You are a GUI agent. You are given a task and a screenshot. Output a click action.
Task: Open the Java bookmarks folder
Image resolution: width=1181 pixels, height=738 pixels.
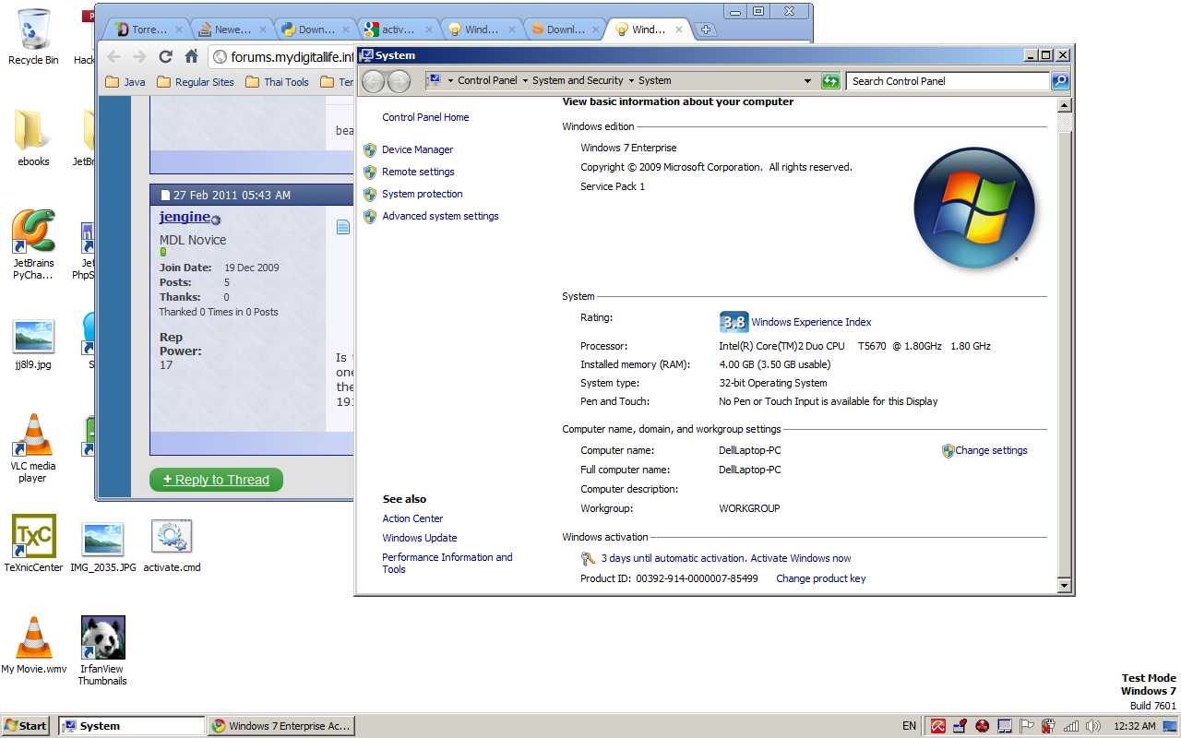point(125,82)
